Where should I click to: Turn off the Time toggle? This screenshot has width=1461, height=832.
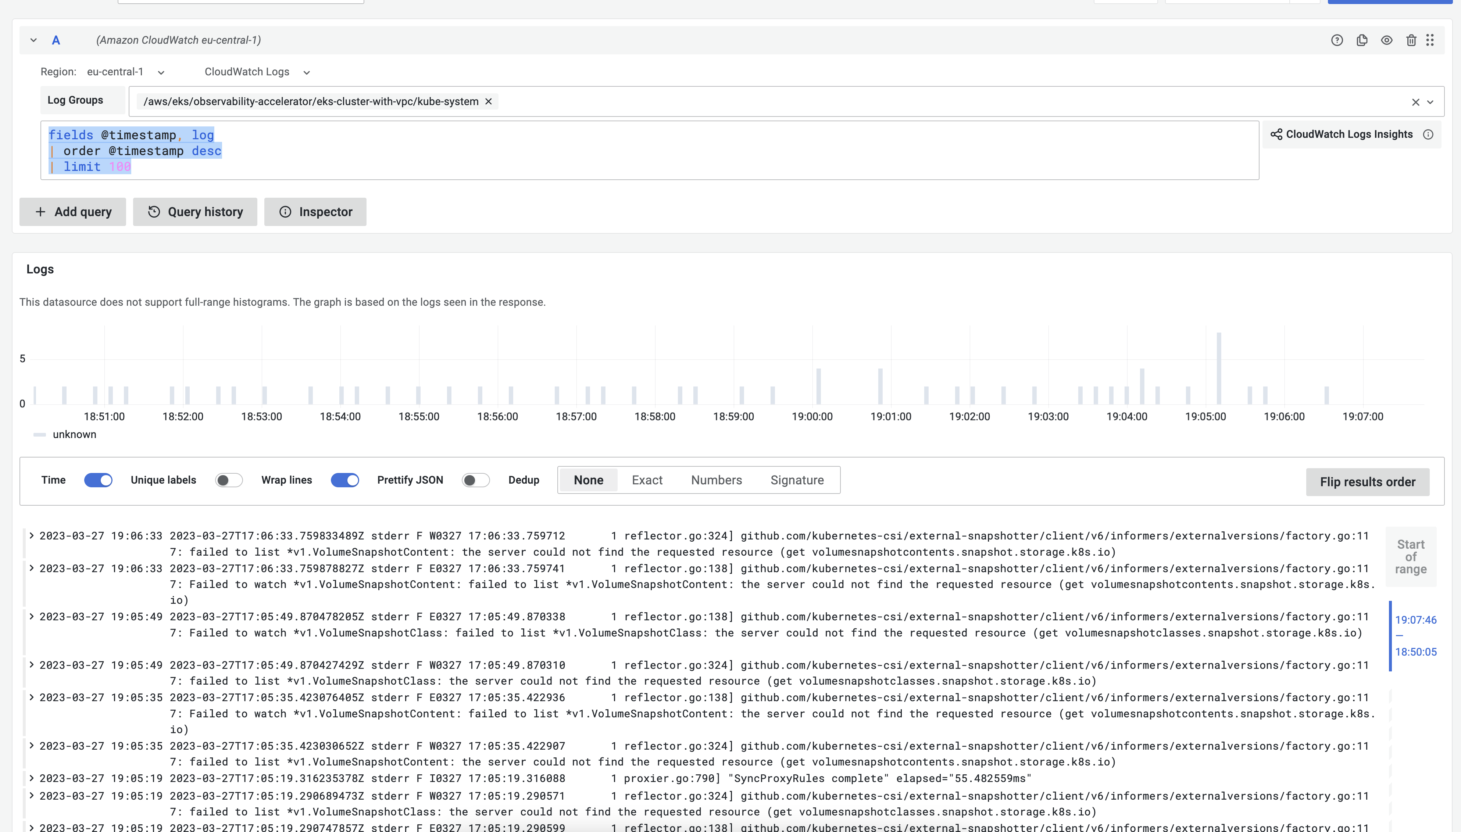click(x=98, y=480)
